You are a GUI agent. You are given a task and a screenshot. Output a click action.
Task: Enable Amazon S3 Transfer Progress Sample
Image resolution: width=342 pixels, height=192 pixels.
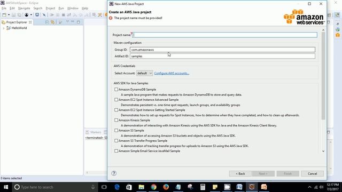click(x=116, y=141)
